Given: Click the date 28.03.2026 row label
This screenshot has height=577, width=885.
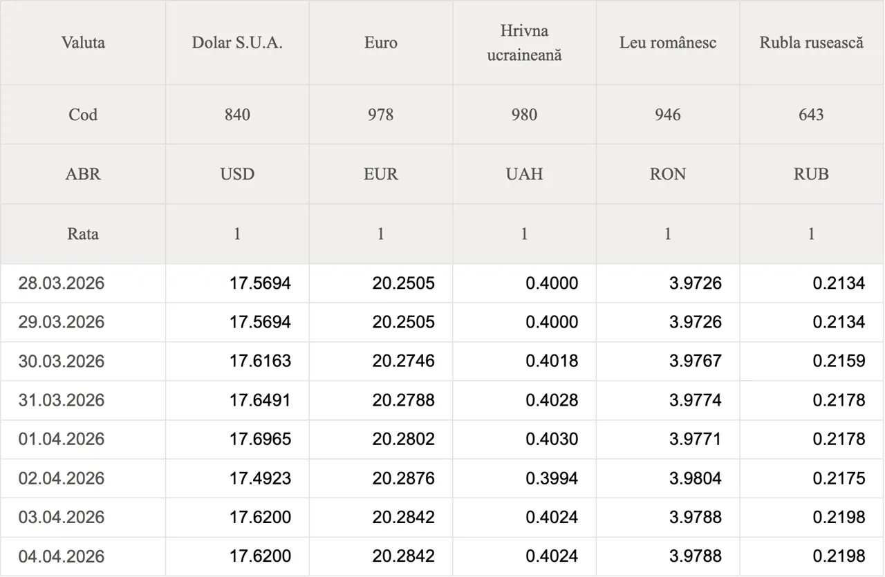Looking at the screenshot, I should pos(62,283).
